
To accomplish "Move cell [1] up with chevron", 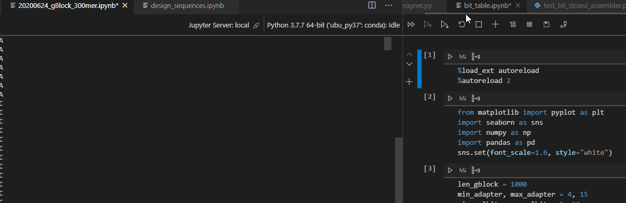I will 409,54.
